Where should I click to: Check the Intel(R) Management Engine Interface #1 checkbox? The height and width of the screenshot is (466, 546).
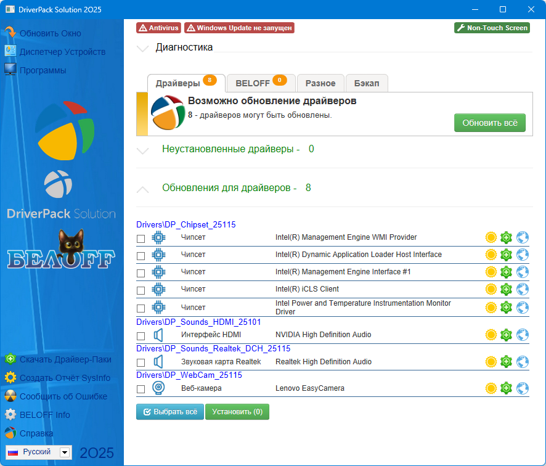(x=141, y=273)
